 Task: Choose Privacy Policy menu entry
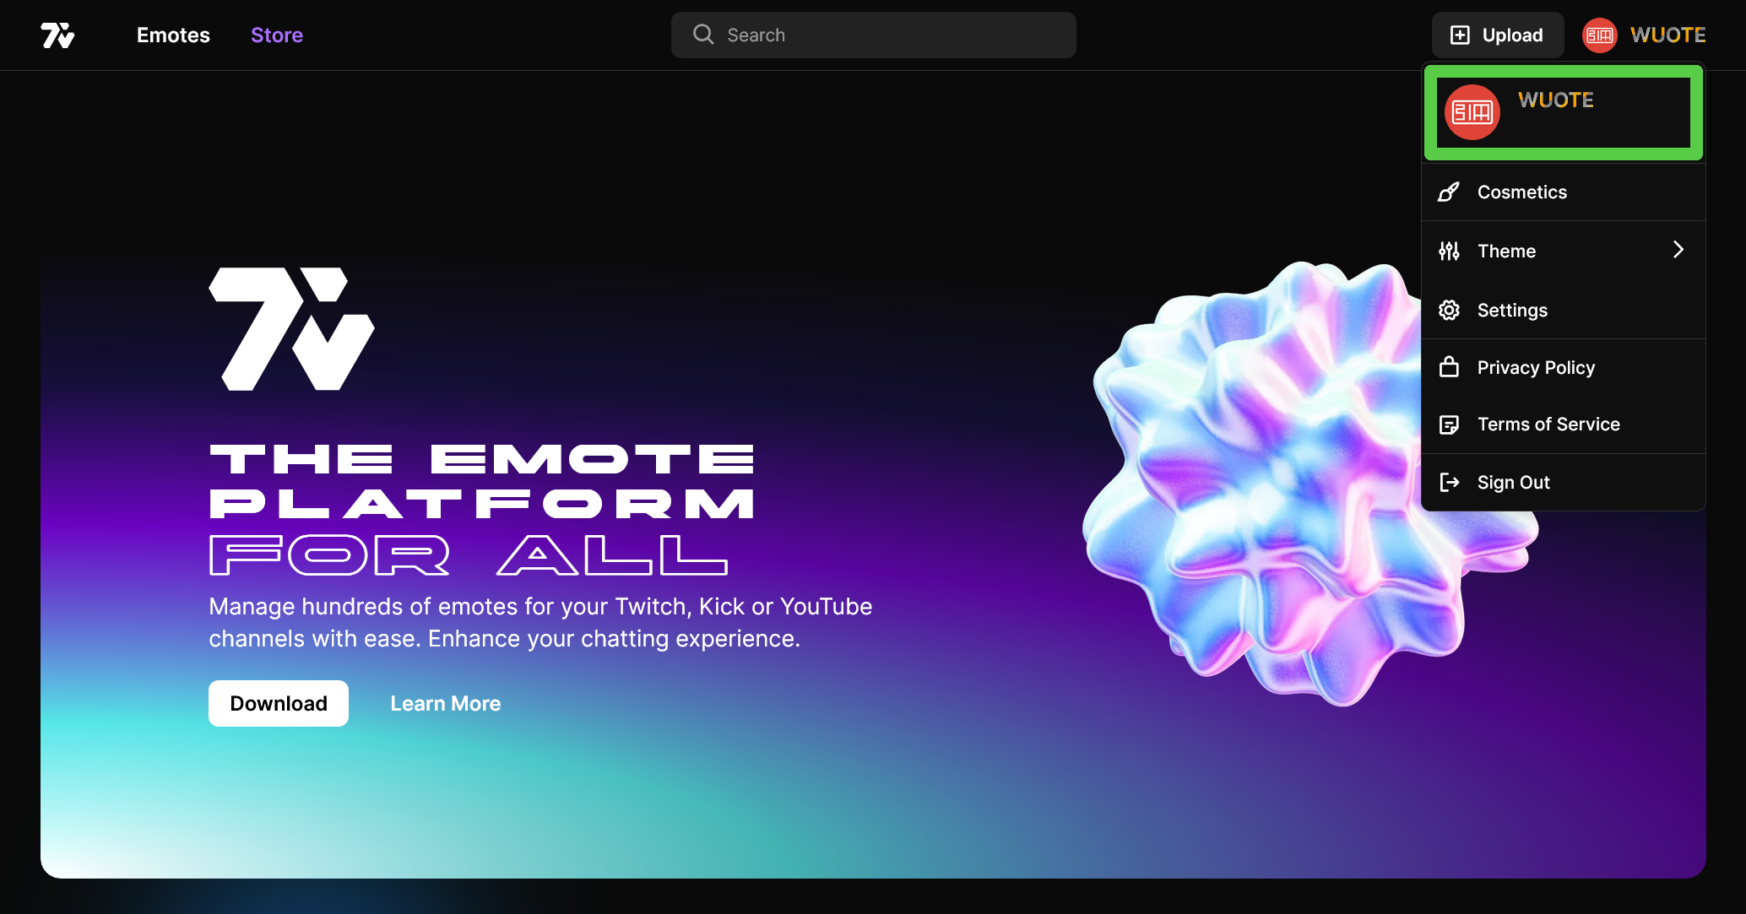coord(1536,367)
